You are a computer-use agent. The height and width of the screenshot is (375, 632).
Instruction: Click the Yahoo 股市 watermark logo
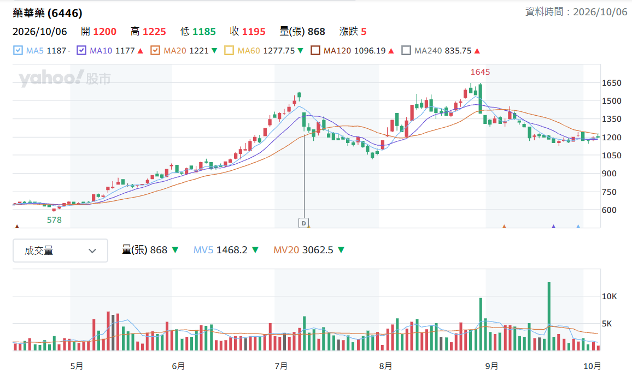pyautogui.click(x=65, y=78)
